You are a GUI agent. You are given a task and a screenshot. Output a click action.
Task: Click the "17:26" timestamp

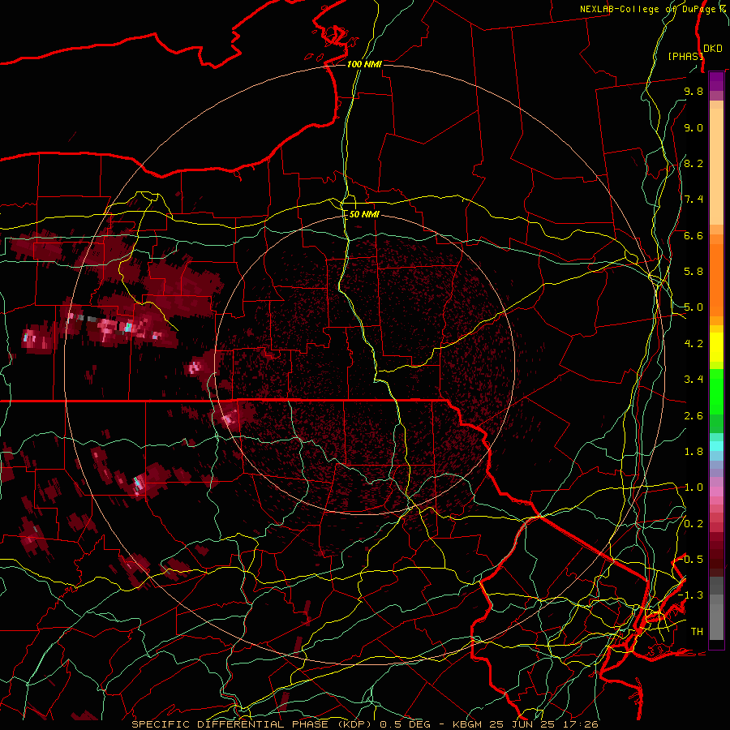pos(582,724)
